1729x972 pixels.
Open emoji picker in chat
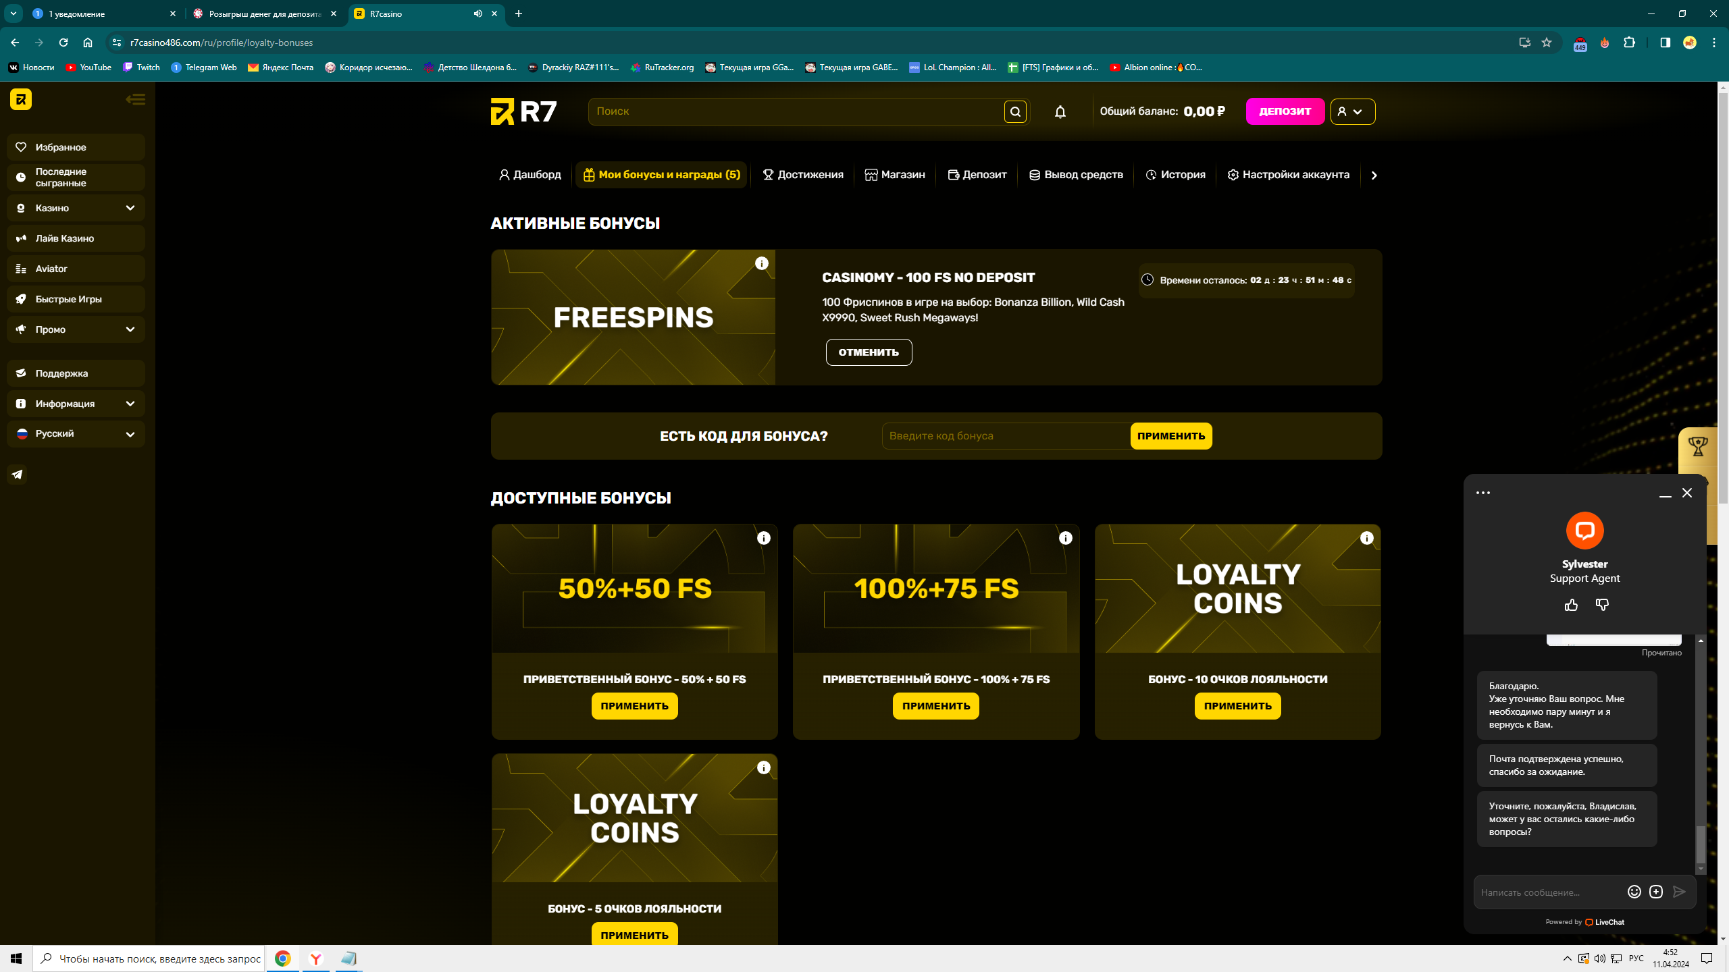1634,892
